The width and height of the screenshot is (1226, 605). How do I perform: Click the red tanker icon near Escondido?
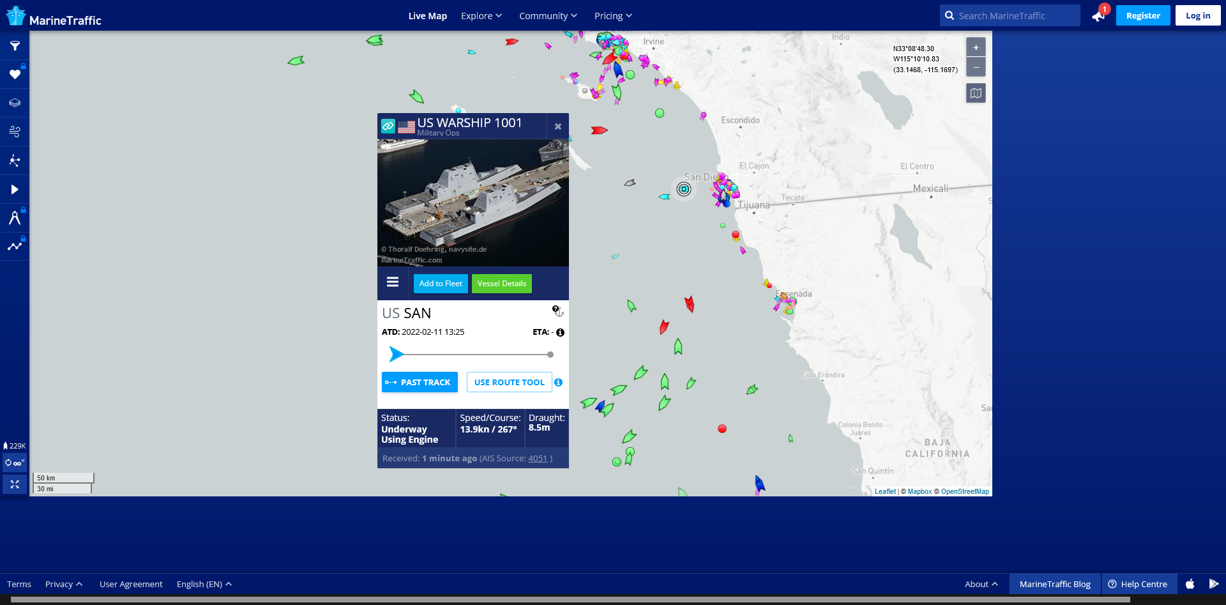(x=599, y=130)
